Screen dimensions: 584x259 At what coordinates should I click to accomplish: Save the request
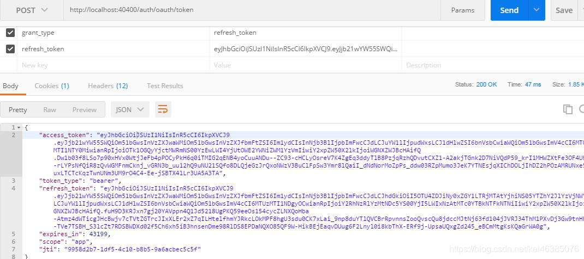[564, 10]
